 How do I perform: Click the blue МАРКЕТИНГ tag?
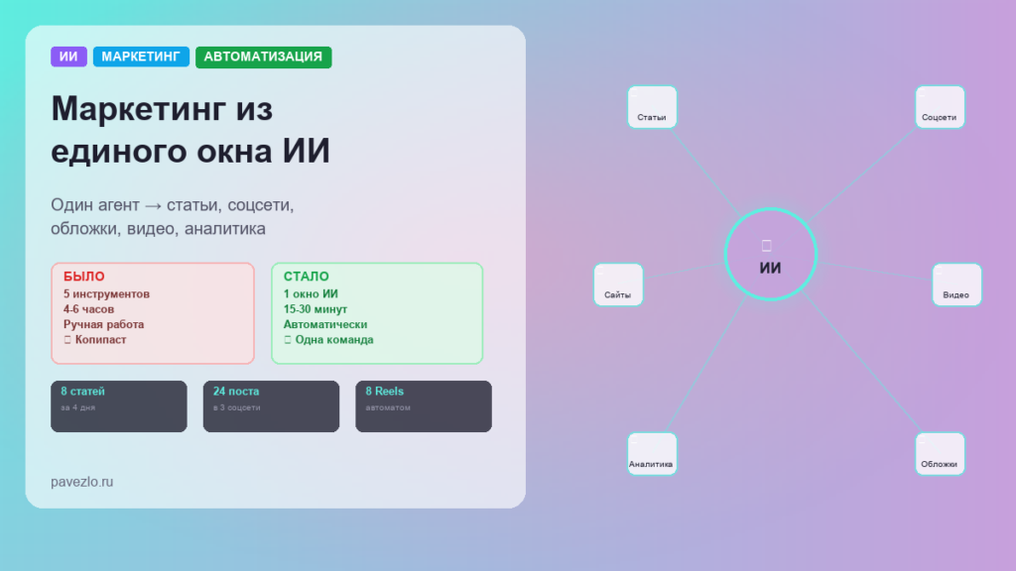[x=141, y=57]
